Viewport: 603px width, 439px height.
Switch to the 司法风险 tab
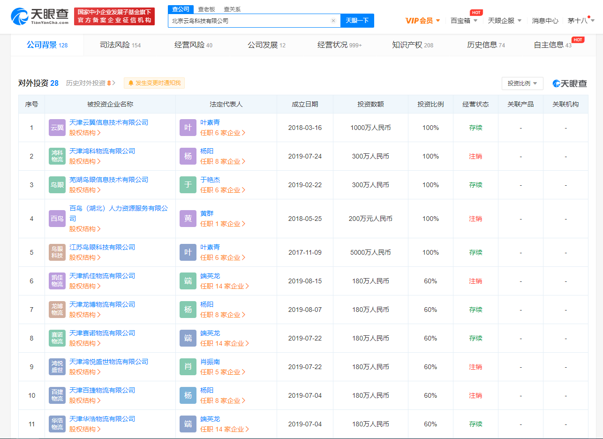click(x=120, y=45)
